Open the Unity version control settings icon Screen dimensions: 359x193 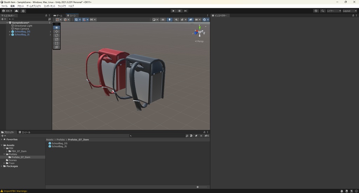23,11
